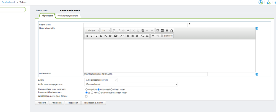Click the info icon in the header
This screenshot has width=276, height=112.
[261, 2]
